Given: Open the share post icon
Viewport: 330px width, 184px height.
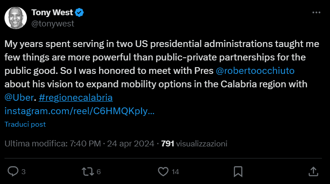Looking at the screenshot, I should (x=314, y=171).
